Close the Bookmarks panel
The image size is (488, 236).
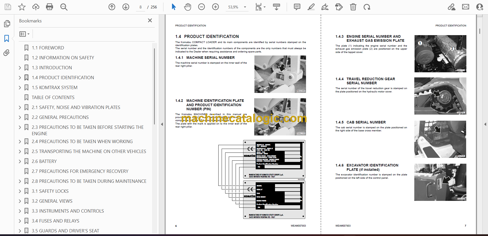pyautogui.click(x=150, y=20)
